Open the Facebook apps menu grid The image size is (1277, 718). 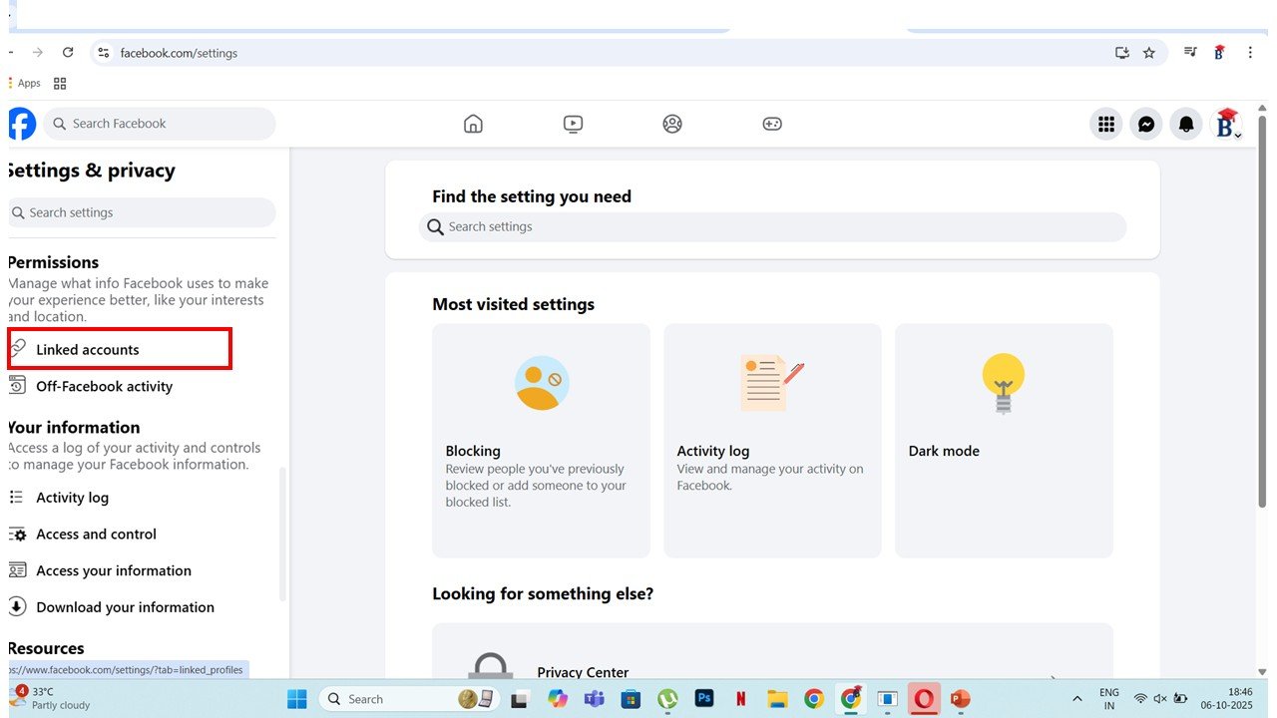(1105, 124)
